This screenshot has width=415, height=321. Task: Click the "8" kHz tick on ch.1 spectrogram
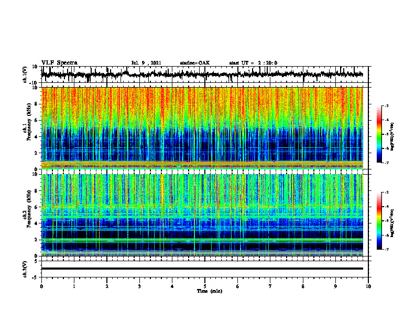pos(36,104)
